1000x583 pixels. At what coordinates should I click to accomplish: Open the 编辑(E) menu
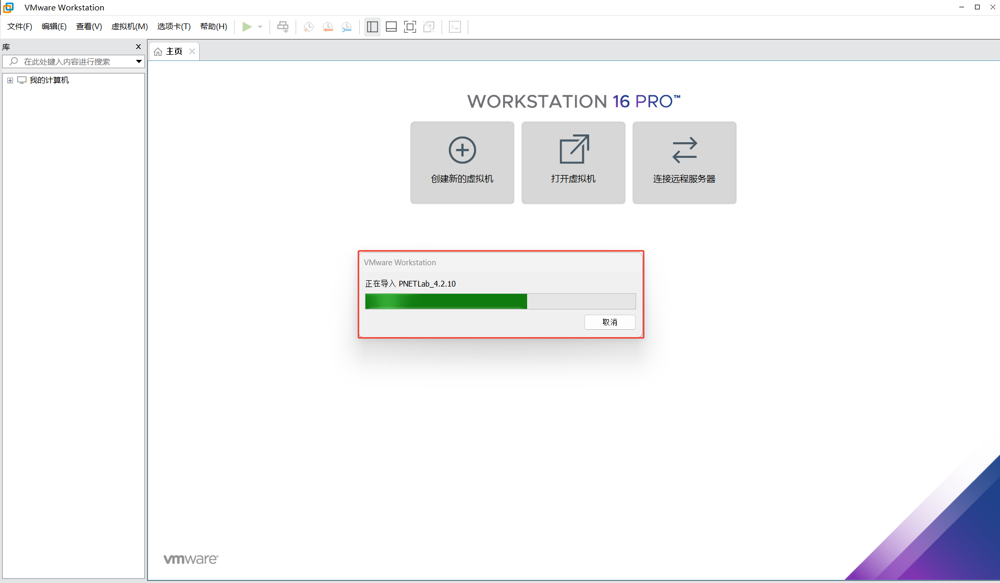54,27
